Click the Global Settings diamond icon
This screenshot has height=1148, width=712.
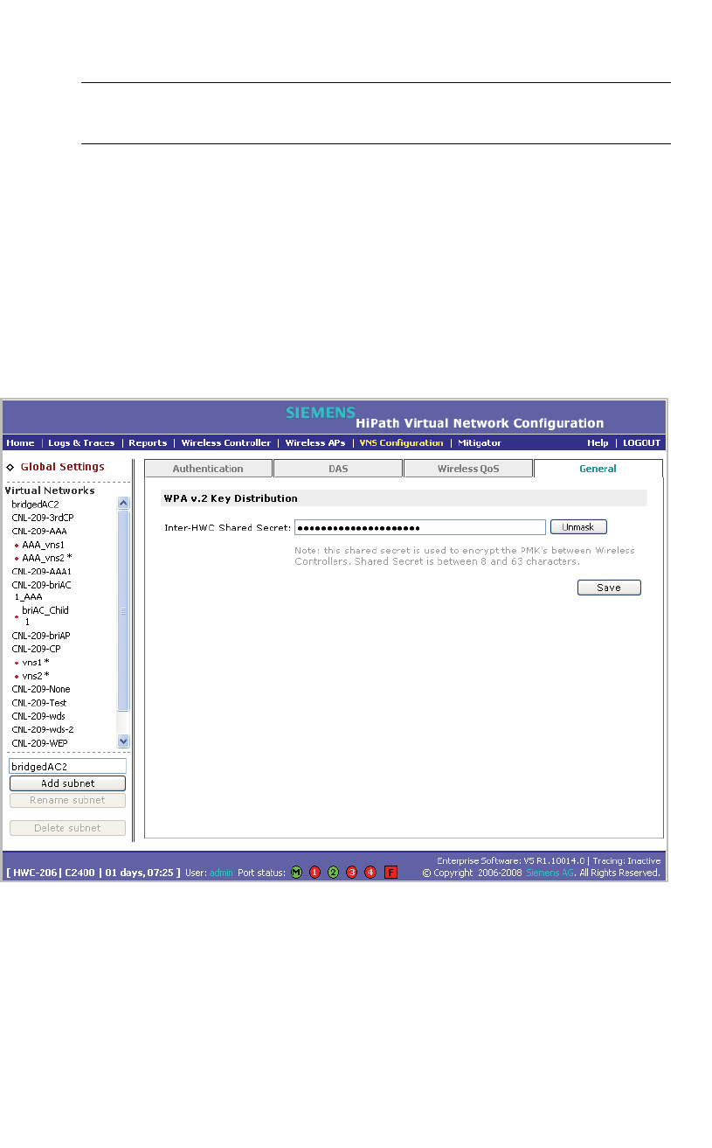(10, 468)
